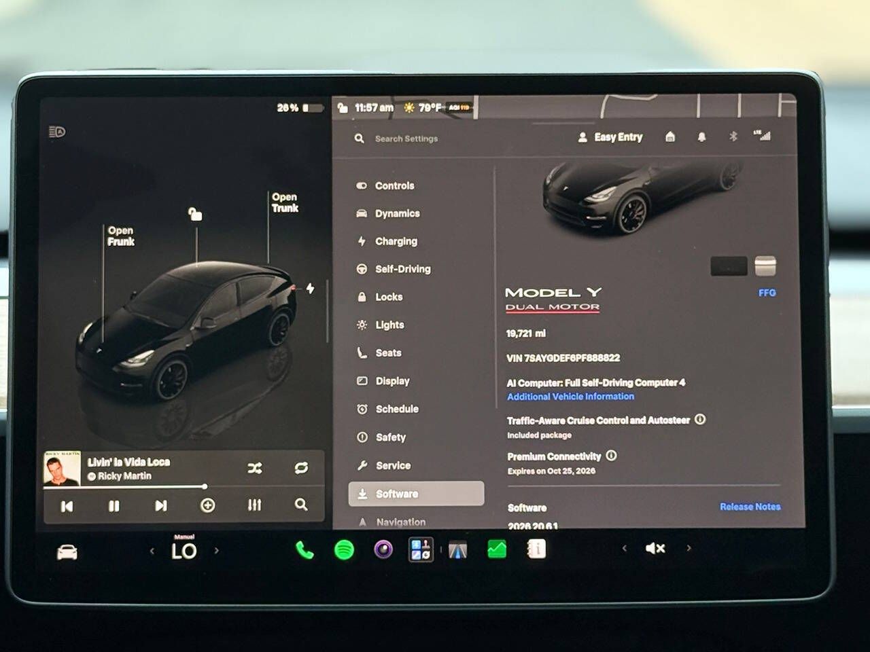Add the current song with the plus icon
The height and width of the screenshot is (652, 870).
coord(208,505)
